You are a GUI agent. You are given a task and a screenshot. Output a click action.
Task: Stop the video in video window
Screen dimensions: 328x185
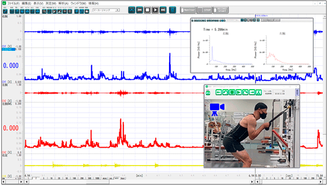tap(232, 92)
